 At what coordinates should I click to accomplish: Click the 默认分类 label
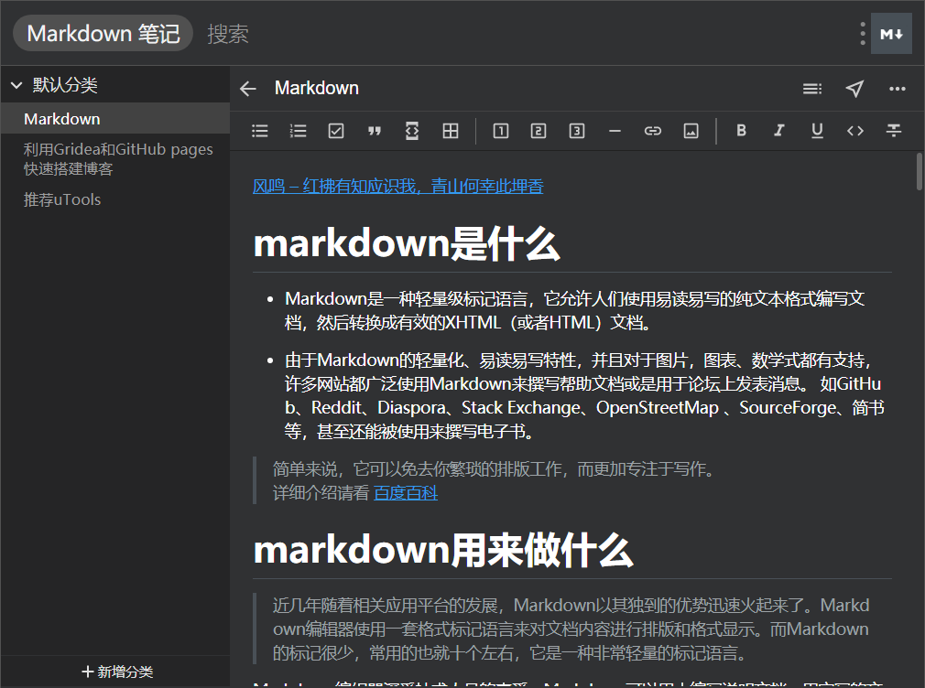(65, 85)
